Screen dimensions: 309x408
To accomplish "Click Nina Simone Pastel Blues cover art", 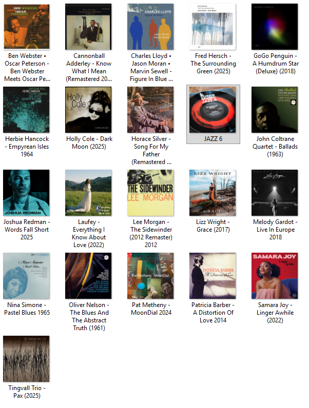I will coord(26,276).
